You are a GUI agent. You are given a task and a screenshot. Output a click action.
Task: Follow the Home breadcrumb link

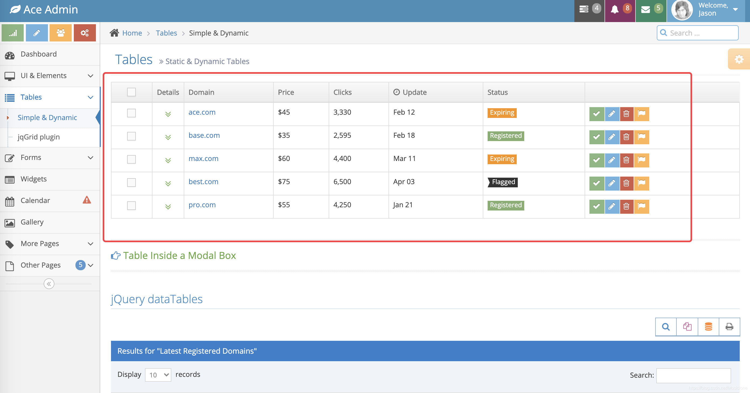tap(132, 33)
